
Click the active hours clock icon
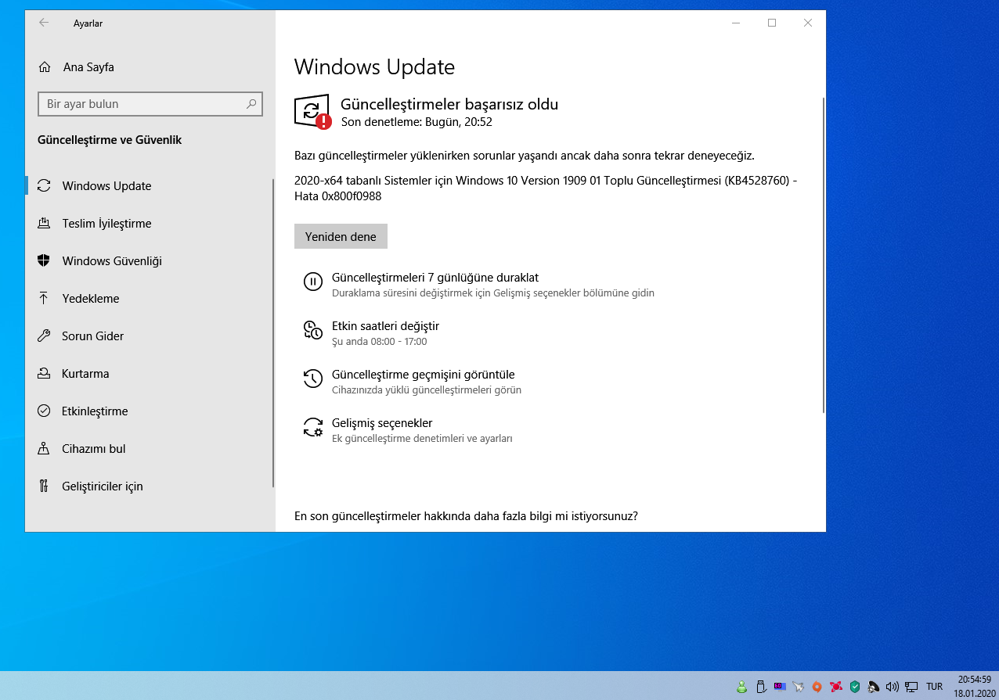(x=312, y=331)
